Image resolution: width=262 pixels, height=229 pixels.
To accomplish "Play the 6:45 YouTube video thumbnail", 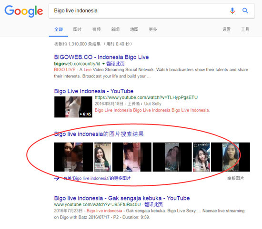I will point(73,107).
